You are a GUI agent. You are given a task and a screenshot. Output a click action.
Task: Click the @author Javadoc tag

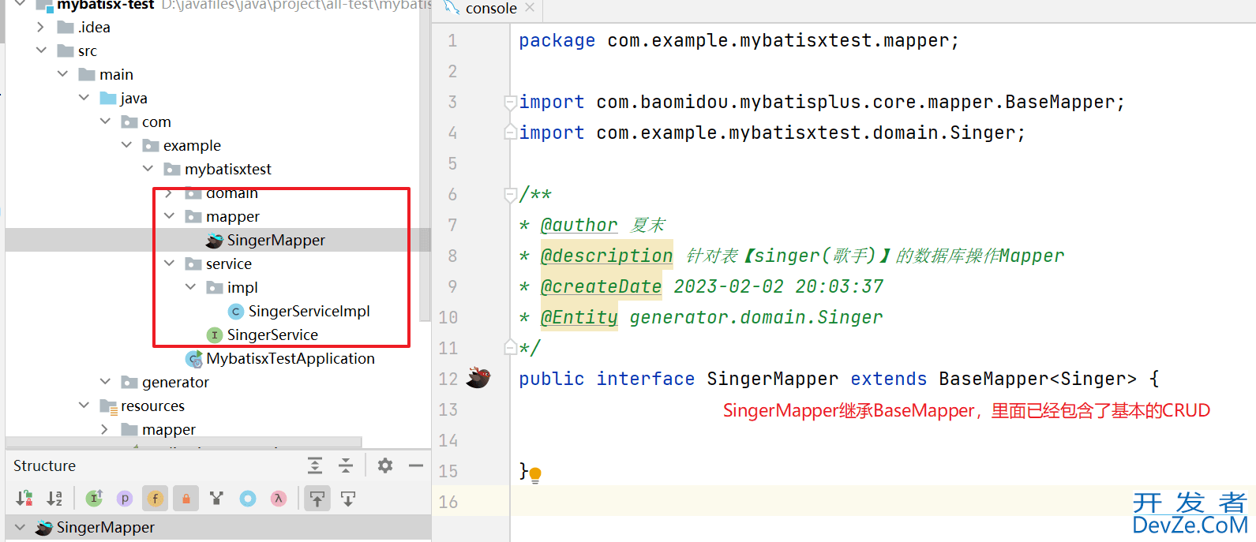click(579, 225)
